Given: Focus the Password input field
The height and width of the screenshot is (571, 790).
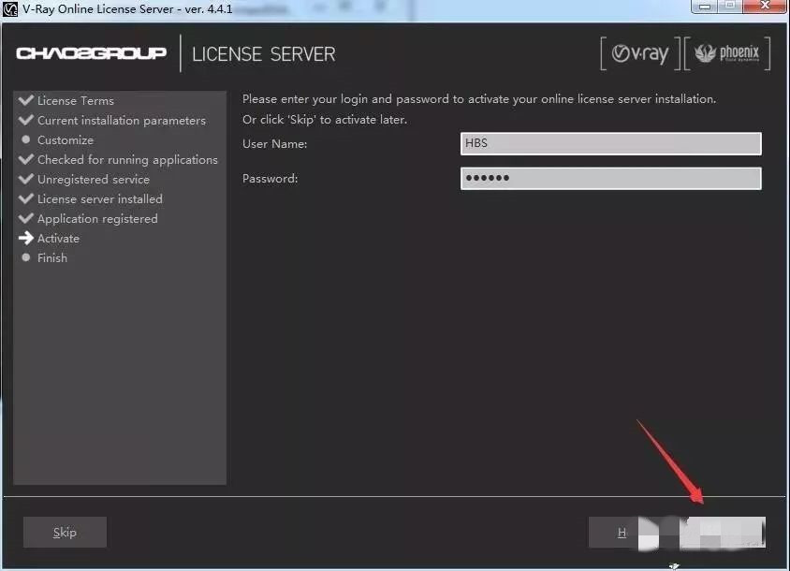Looking at the screenshot, I should (x=610, y=178).
